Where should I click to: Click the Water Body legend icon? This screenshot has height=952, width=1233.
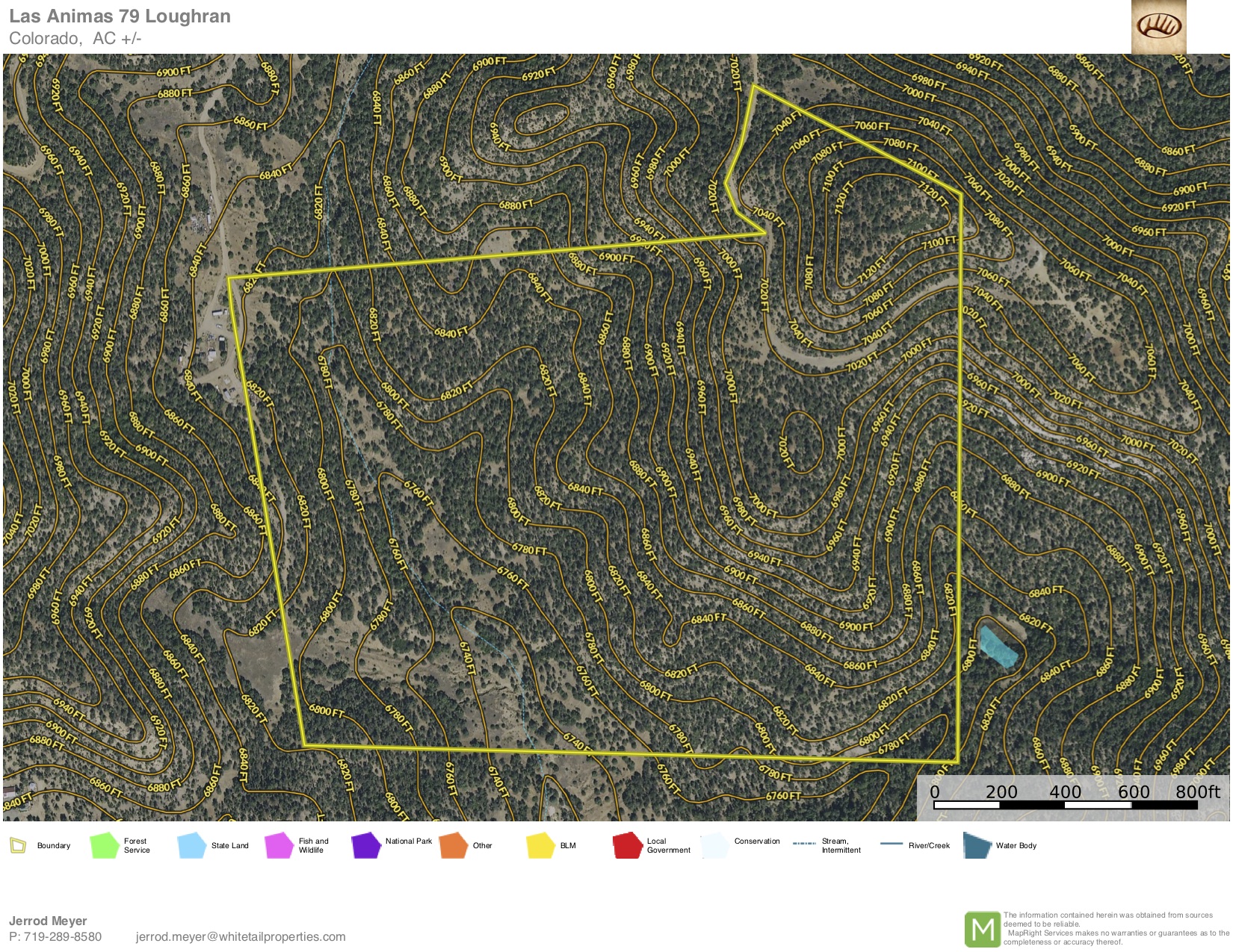click(977, 845)
